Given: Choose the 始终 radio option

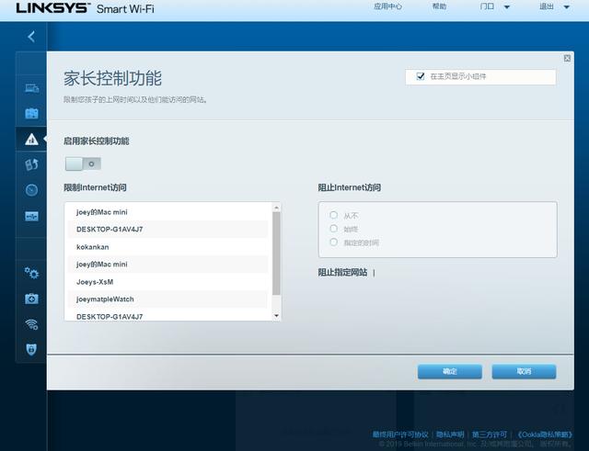Looking at the screenshot, I should coord(334,229).
